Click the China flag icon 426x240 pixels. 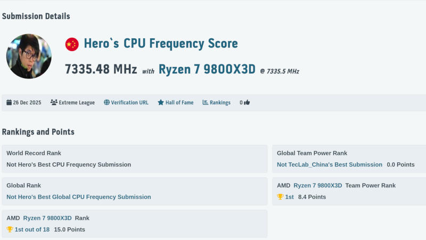(72, 44)
